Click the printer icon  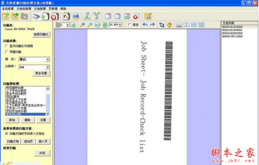click(x=76, y=16)
